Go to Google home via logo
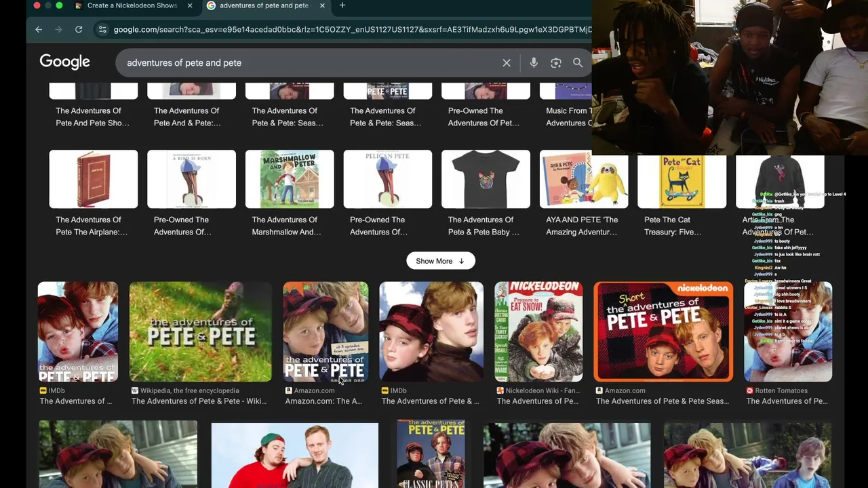The image size is (868, 488). tap(64, 62)
